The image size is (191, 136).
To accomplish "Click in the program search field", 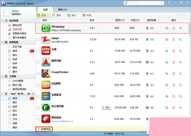I will (144, 3).
